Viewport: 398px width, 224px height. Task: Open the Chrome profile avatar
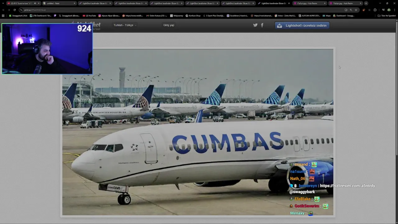coord(389,10)
